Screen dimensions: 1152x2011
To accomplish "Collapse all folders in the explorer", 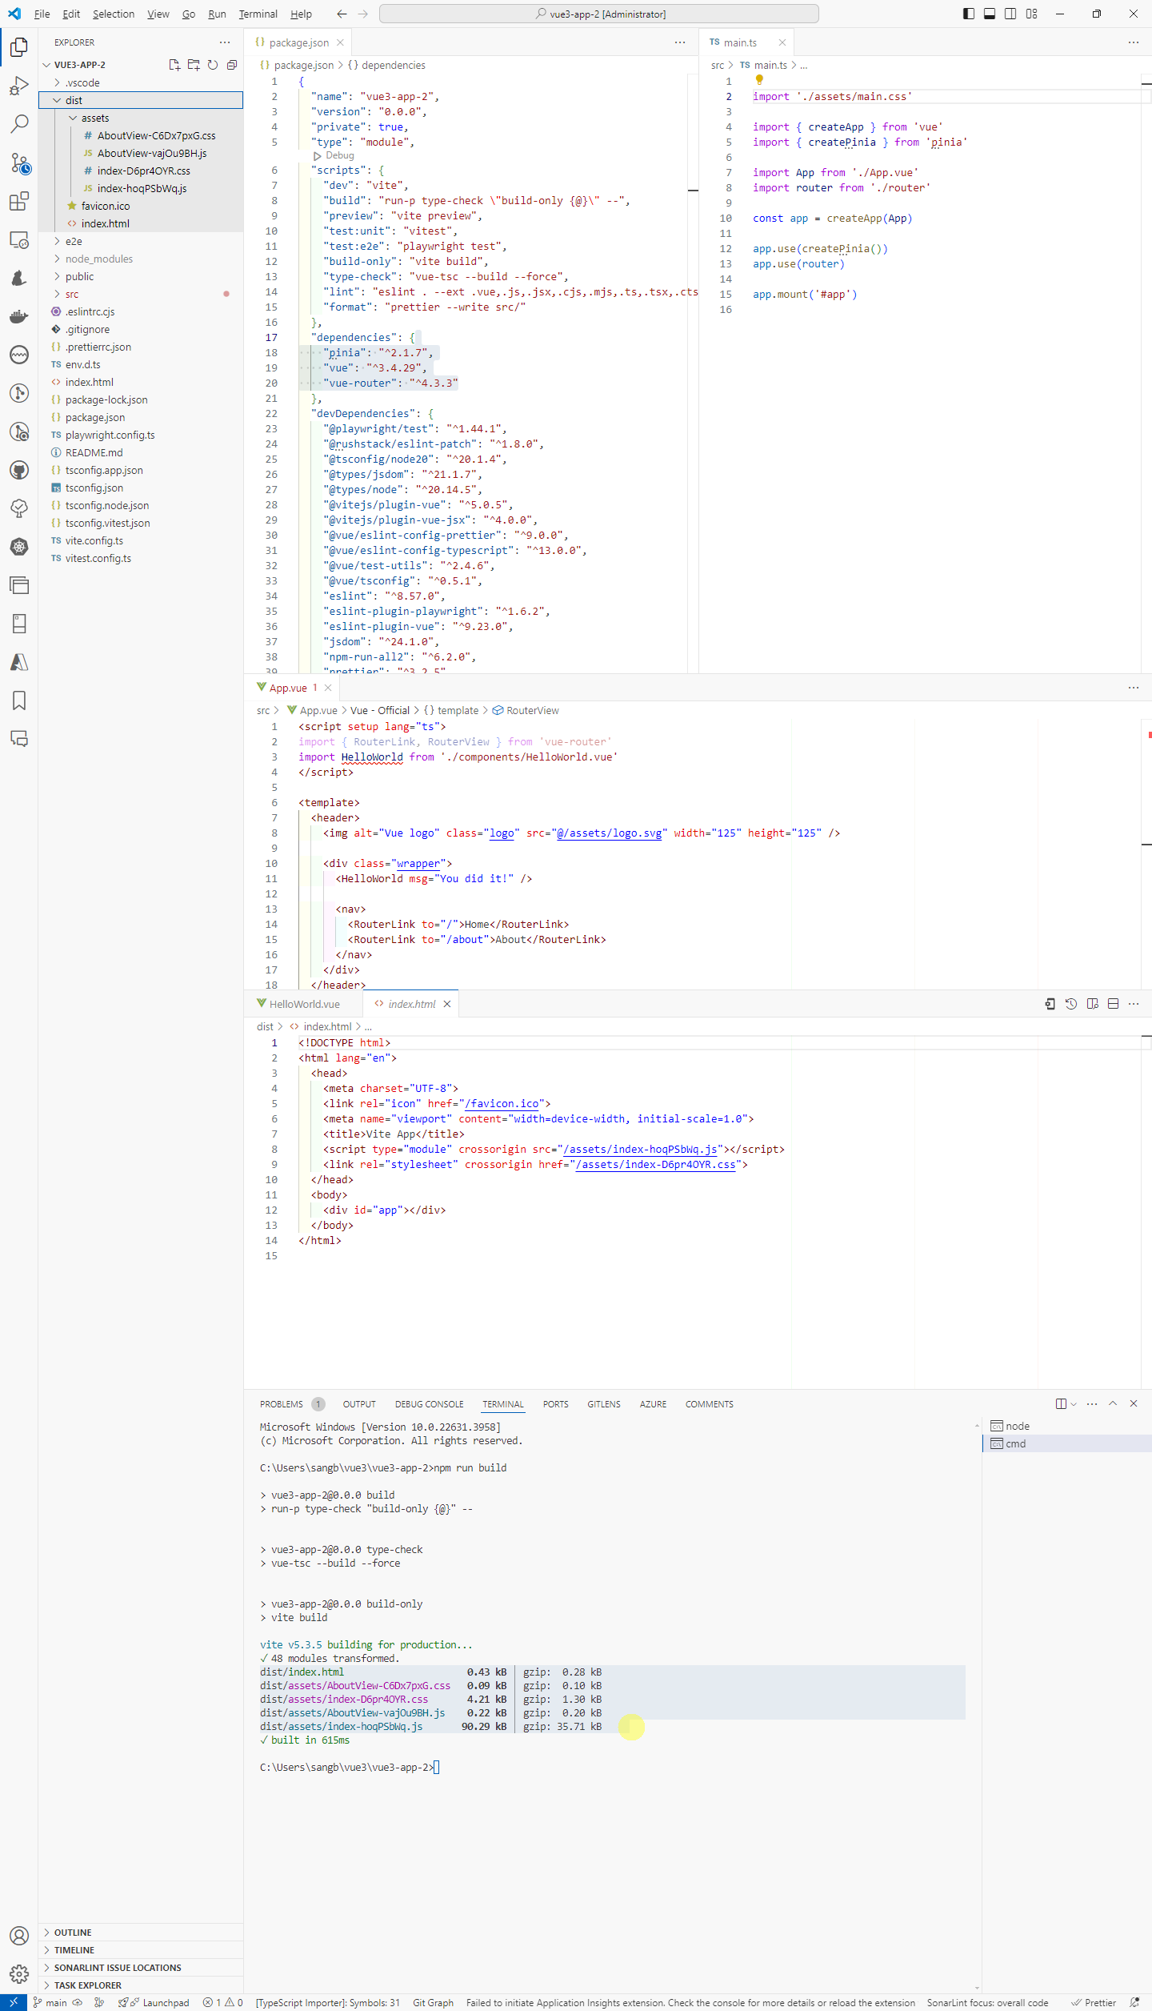I will pos(232,65).
